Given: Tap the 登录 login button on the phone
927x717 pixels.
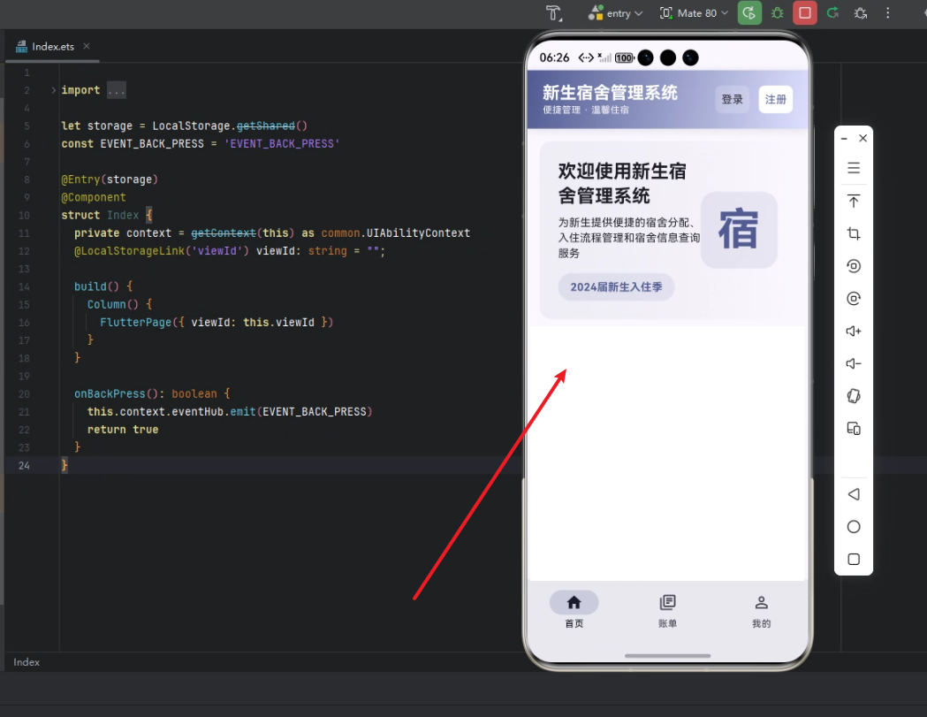Looking at the screenshot, I should coord(732,99).
